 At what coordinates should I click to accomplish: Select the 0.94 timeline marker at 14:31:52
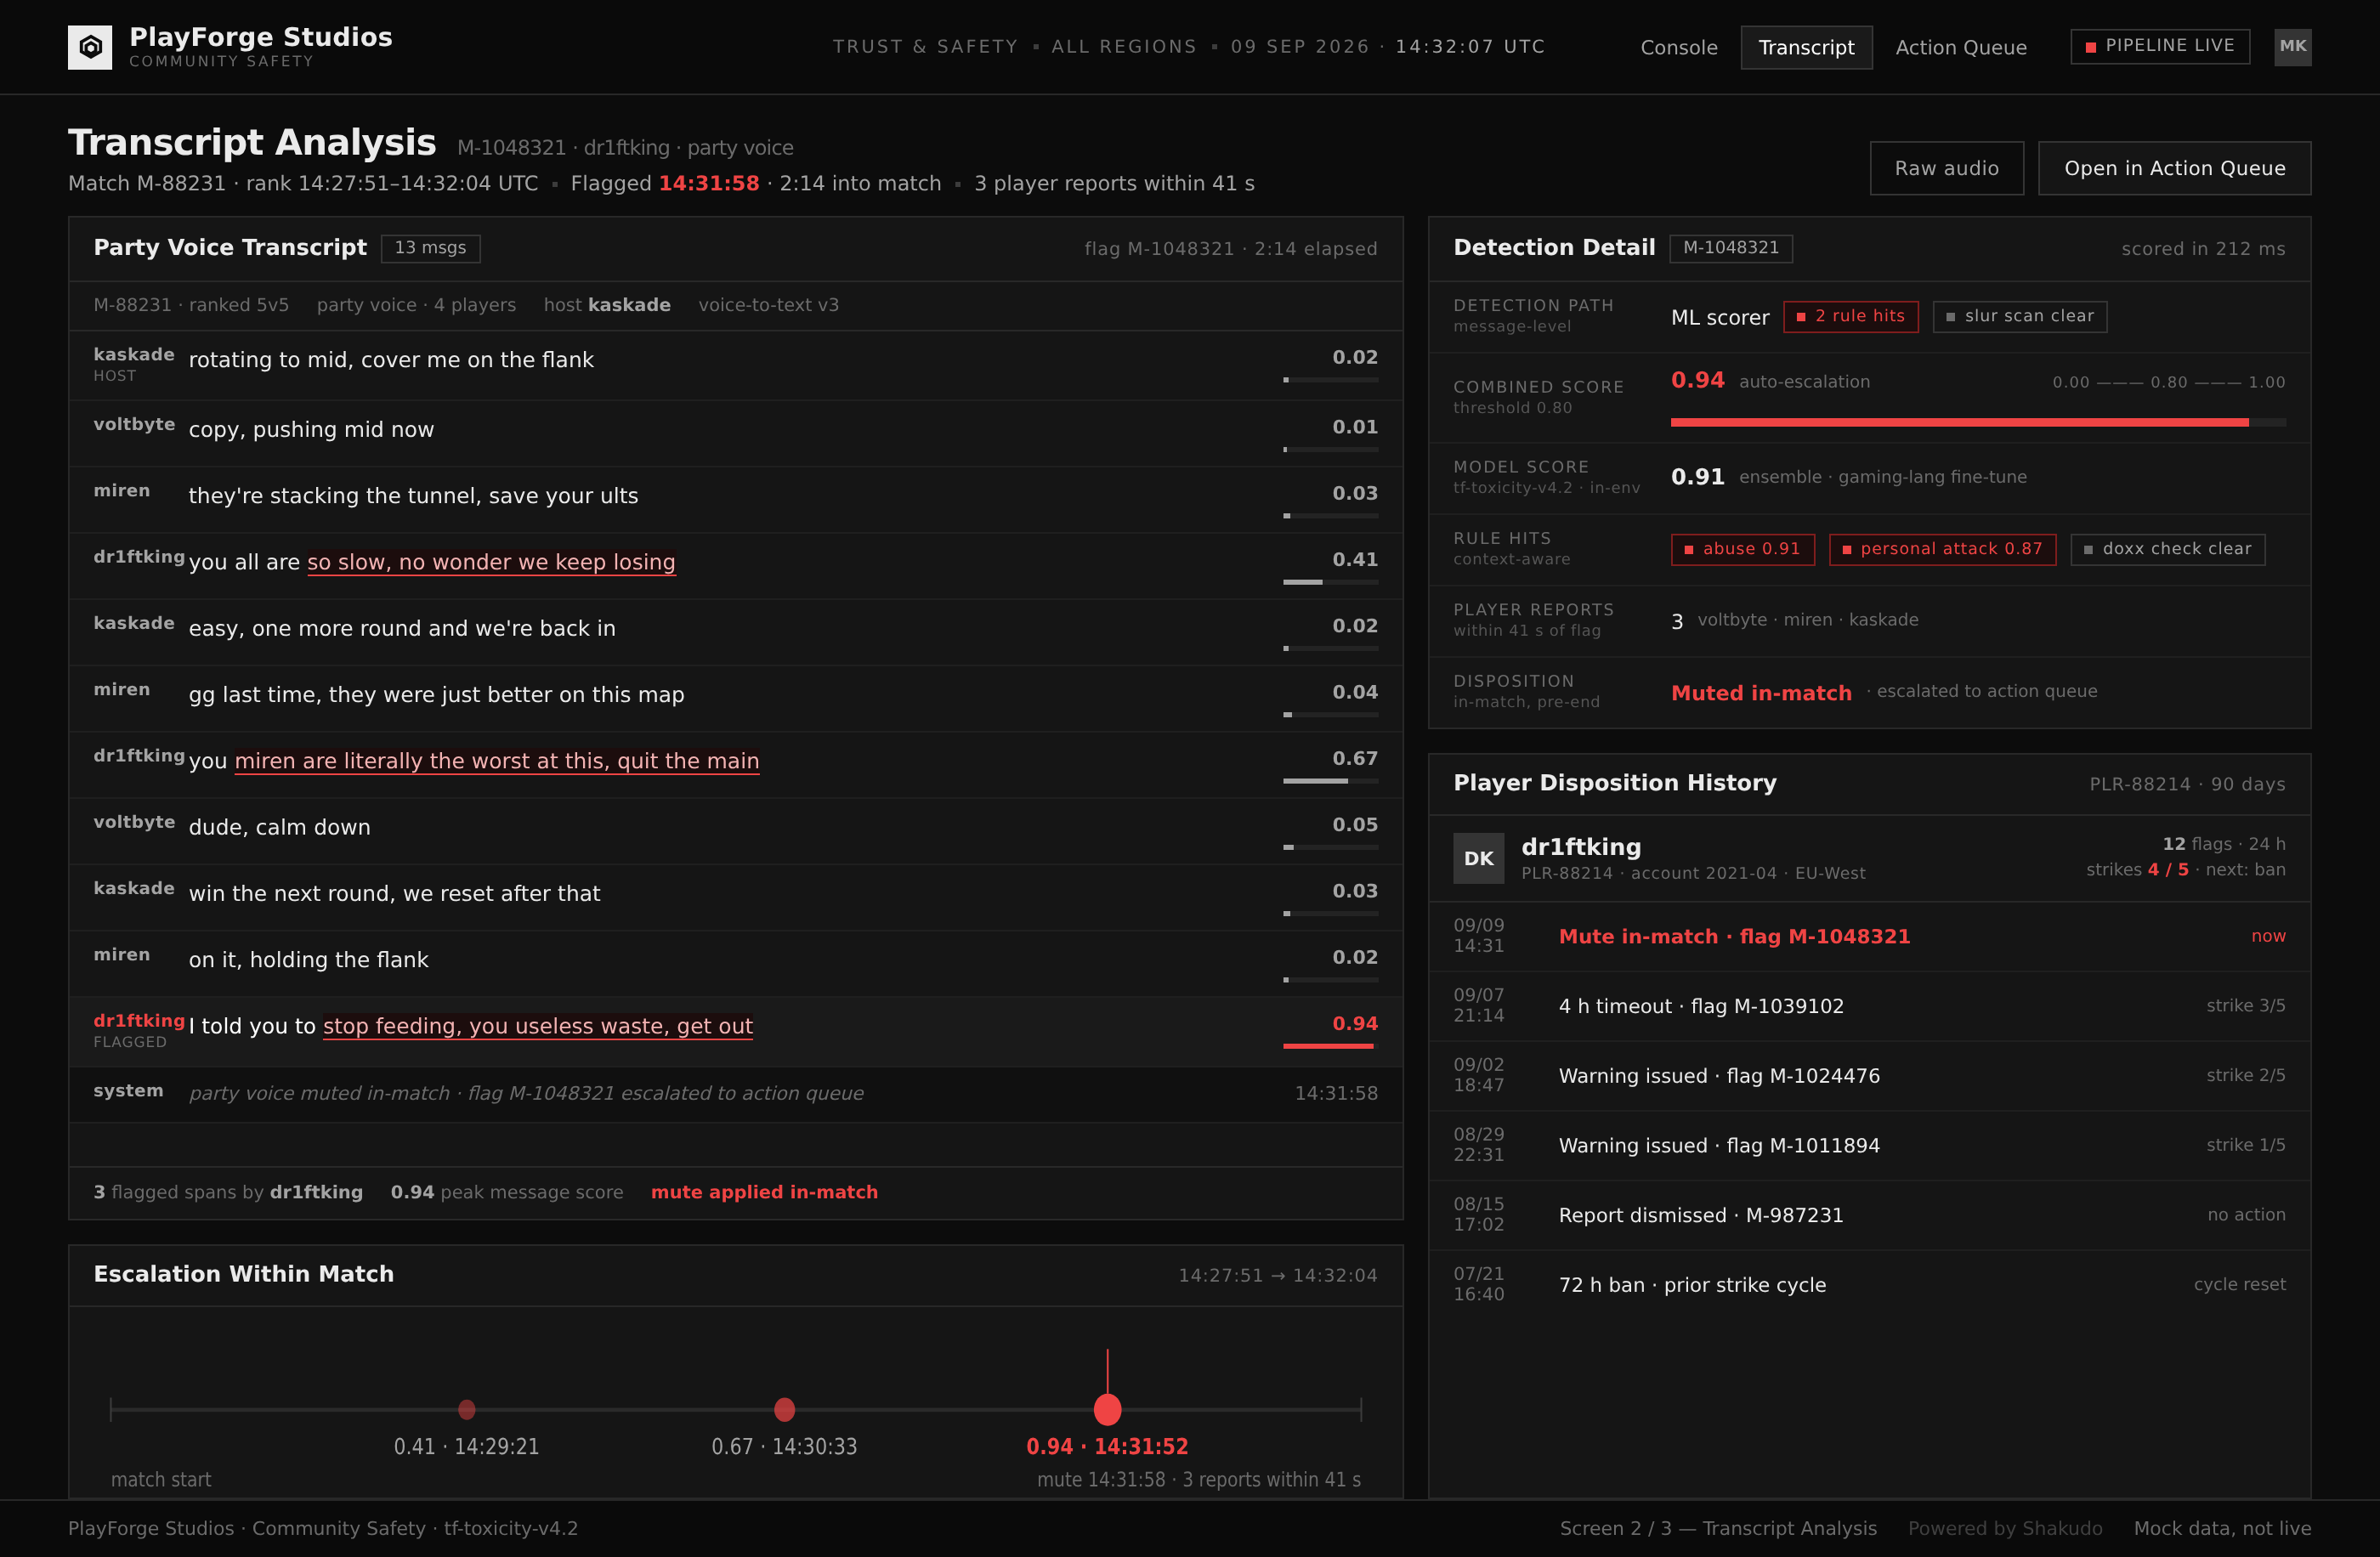[1107, 1409]
